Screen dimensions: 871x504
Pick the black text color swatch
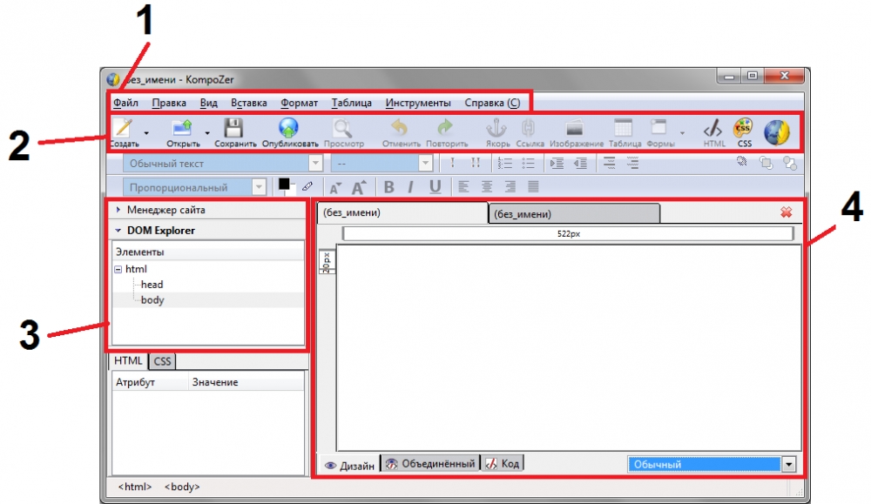click(x=284, y=184)
